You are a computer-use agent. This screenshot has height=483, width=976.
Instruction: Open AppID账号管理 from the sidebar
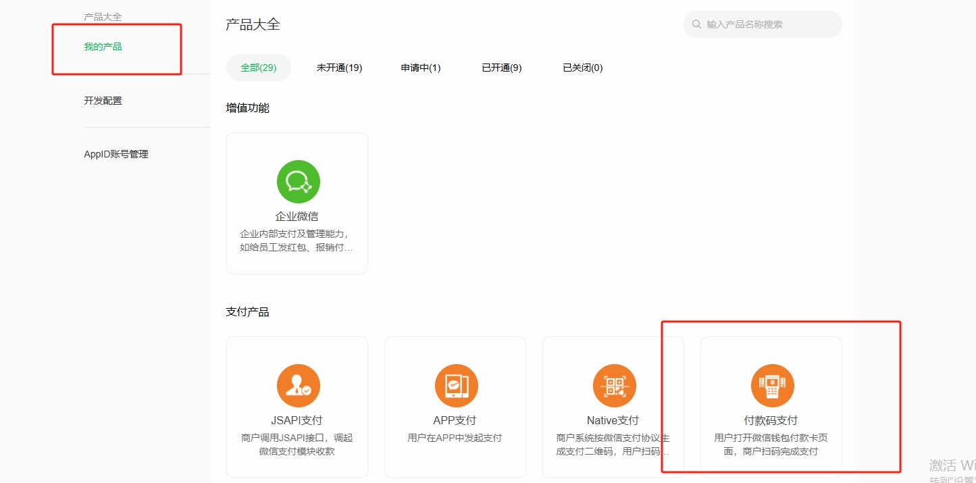(x=115, y=154)
